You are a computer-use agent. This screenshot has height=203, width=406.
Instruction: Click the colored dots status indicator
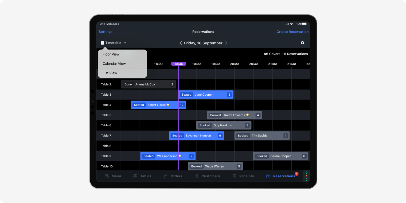pyautogui.click(x=307, y=176)
